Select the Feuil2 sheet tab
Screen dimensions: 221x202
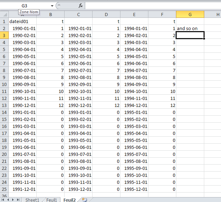(x=69, y=200)
